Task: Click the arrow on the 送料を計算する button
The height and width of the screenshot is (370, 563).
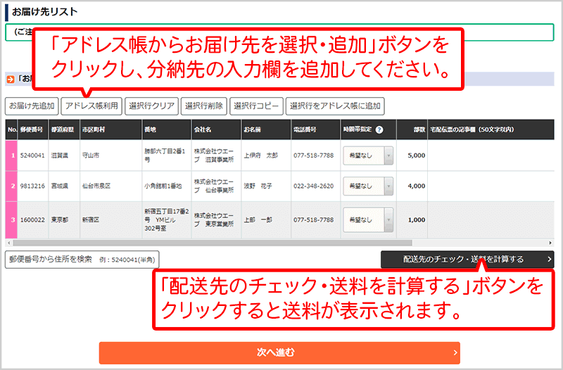Action: click(x=548, y=259)
